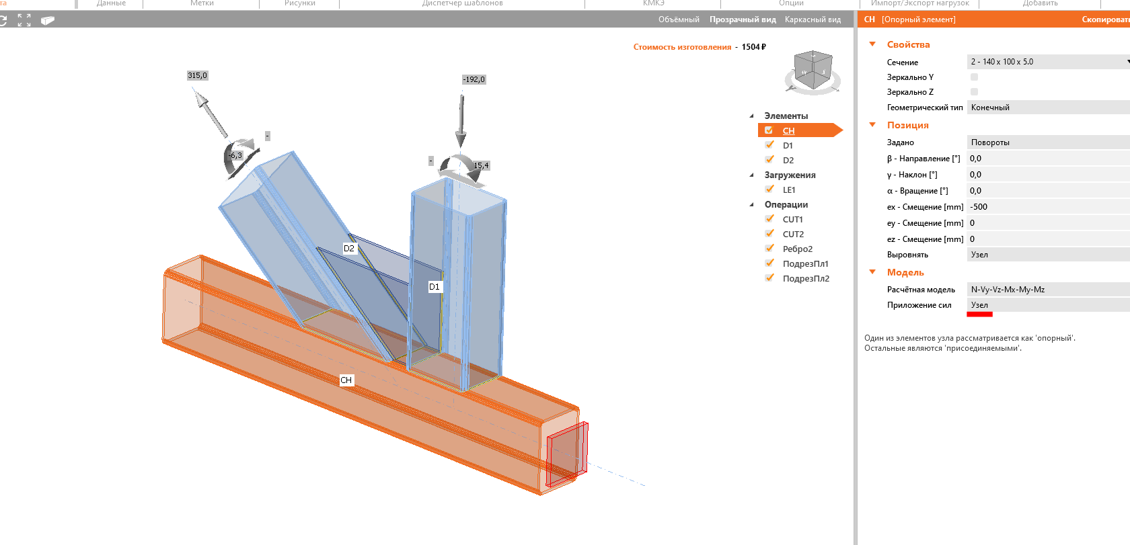This screenshot has height=545, width=1130.
Task: Click the view orientation cube
Action: point(813,71)
